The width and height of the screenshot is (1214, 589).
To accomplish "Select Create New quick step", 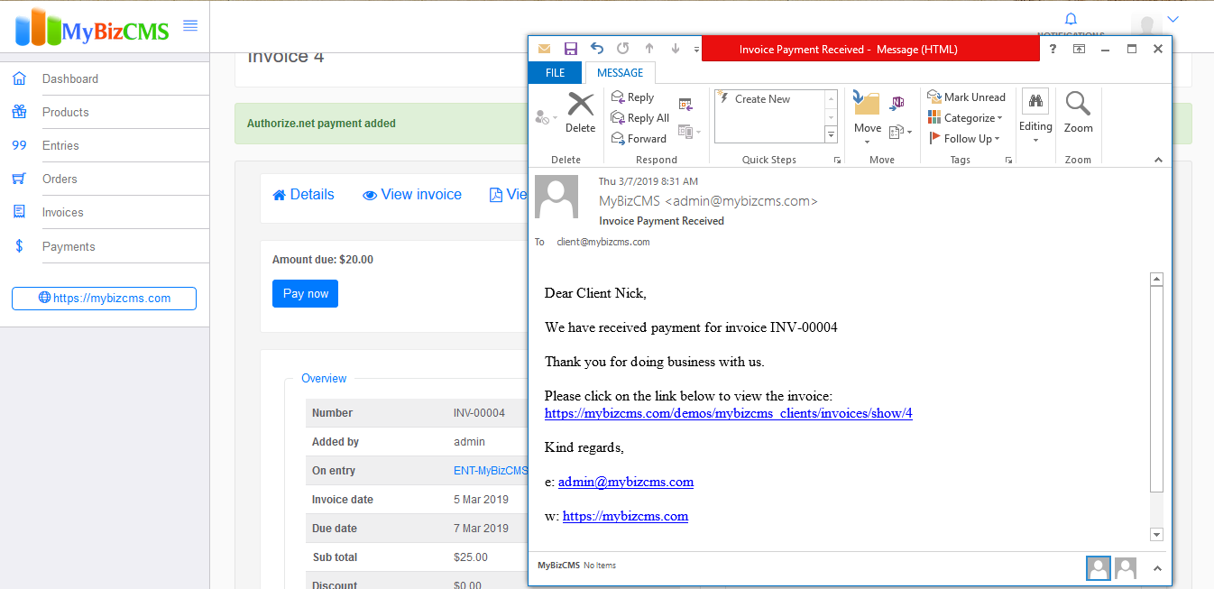I will pyautogui.click(x=762, y=99).
